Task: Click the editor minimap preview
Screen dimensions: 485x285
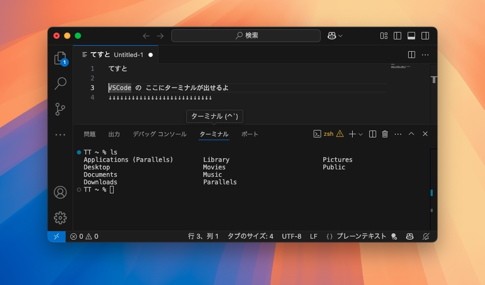Action: 401,66
